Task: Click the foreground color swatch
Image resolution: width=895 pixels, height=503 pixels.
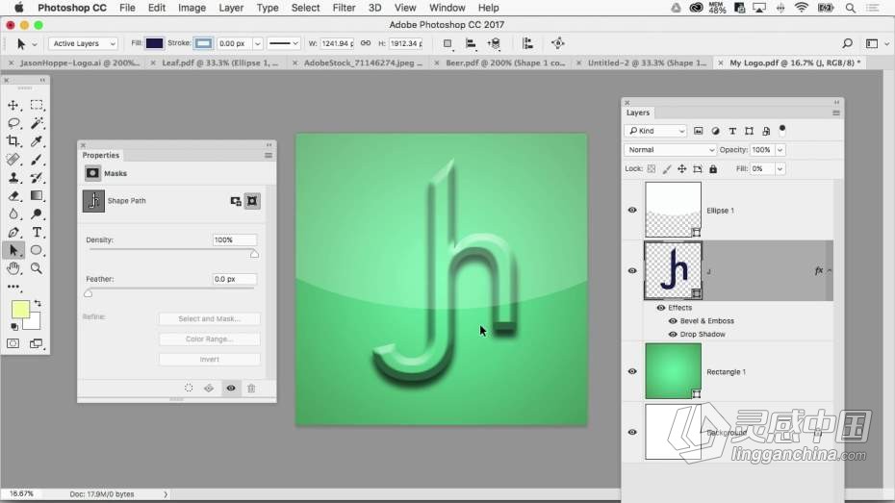Action: click(x=20, y=310)
